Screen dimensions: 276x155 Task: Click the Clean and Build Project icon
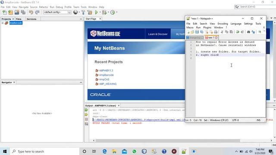90,12
